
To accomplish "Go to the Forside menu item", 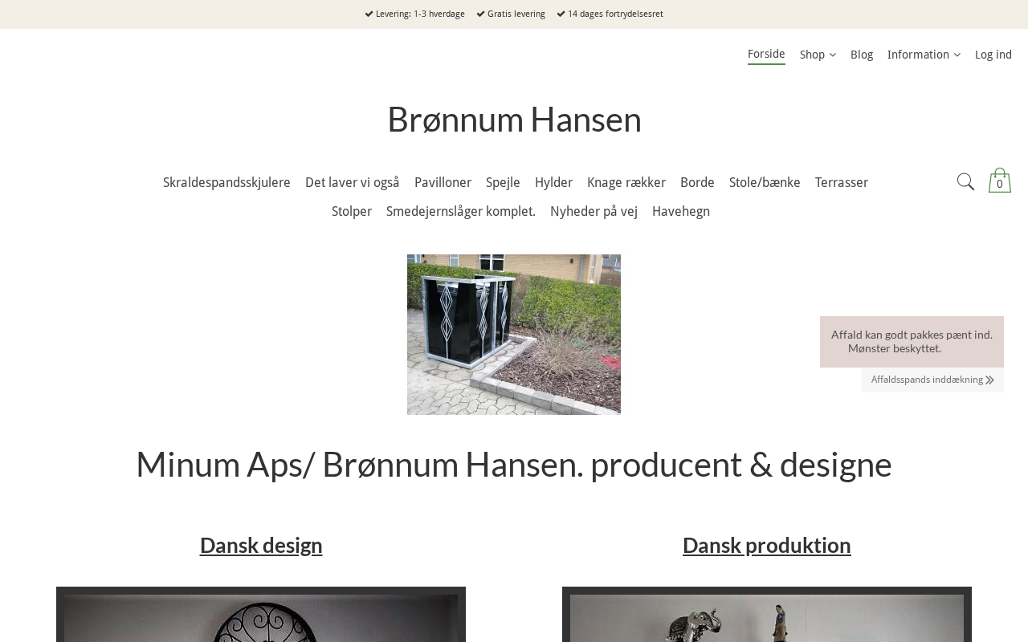I will [x=766, y=55].
